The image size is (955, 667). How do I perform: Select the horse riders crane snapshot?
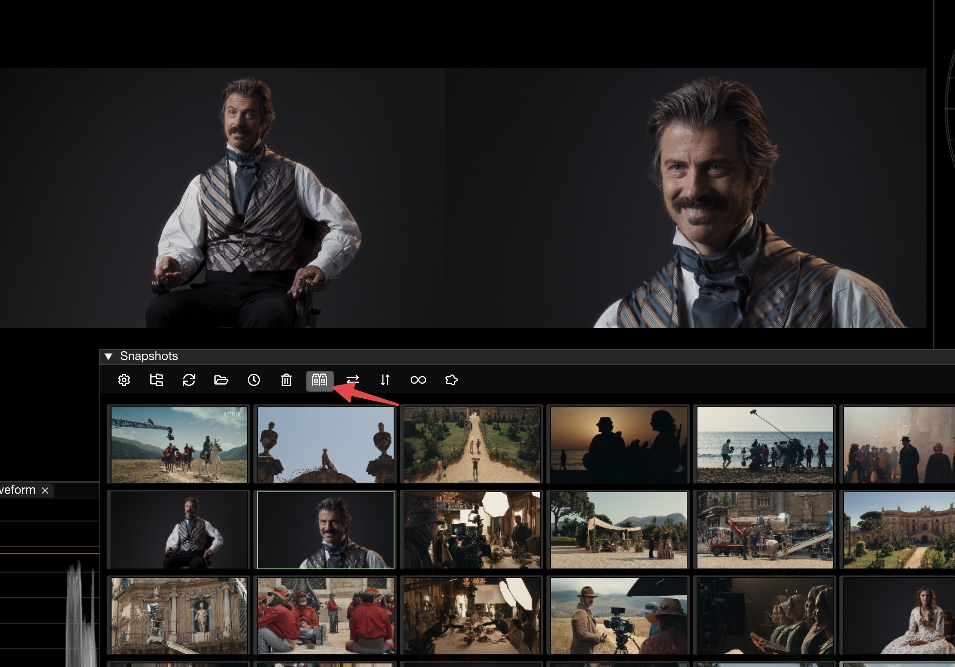coord(179,445)
